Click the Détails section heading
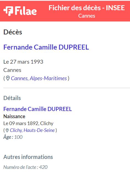Screen dimensions: 130x173 [x=12, y=98]
